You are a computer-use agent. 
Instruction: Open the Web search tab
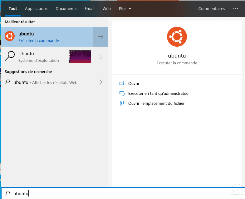(x=106, y=9)
